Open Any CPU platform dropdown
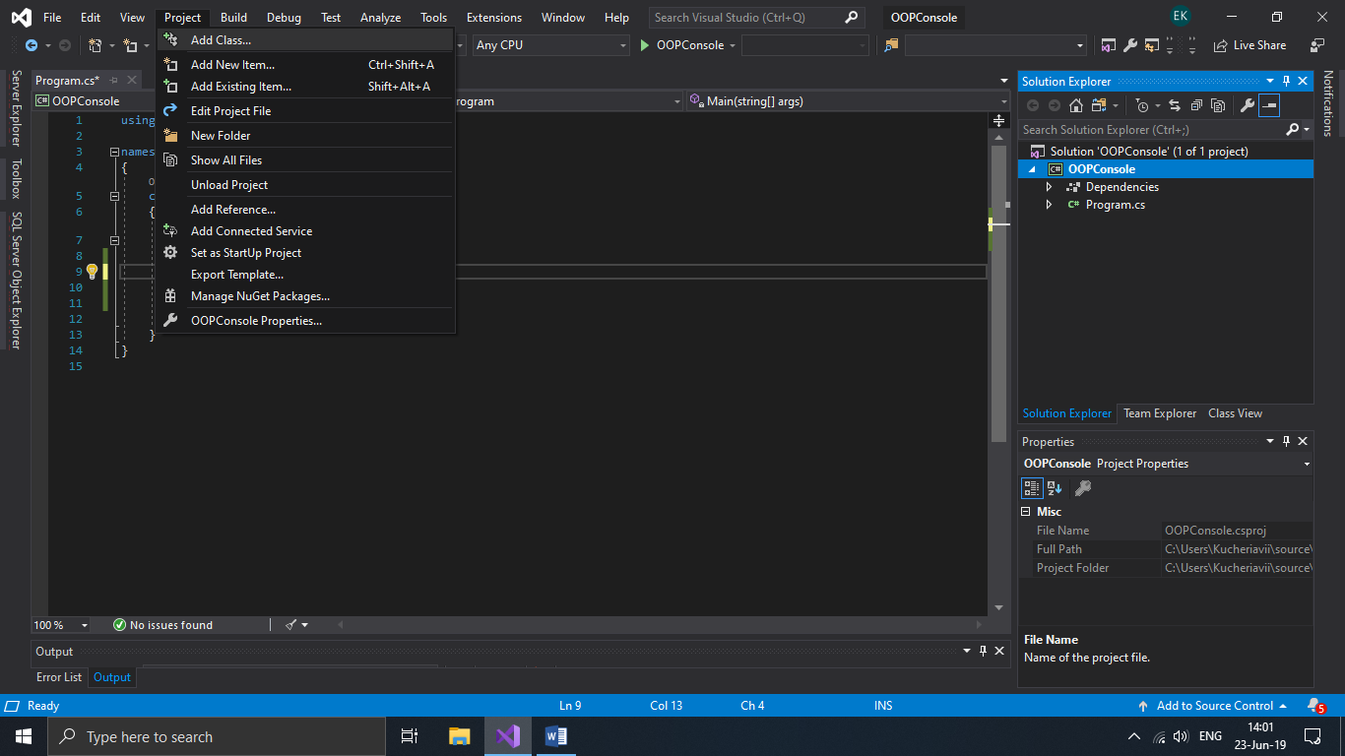 [x=550, y=45]
